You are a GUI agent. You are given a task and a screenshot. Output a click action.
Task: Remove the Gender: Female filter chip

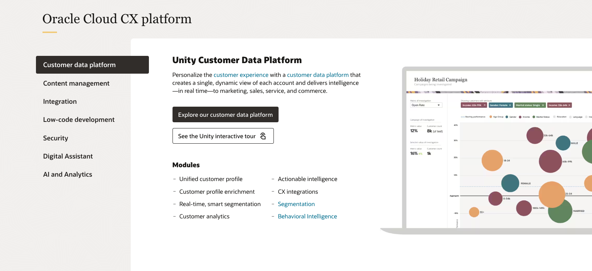510,105
